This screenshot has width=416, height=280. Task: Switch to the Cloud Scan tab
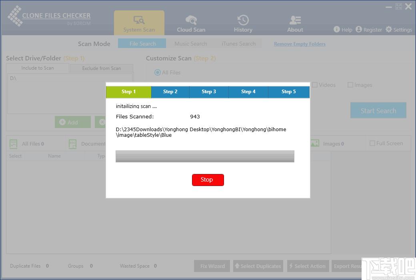pyautogui.click(x=191, y=24)
